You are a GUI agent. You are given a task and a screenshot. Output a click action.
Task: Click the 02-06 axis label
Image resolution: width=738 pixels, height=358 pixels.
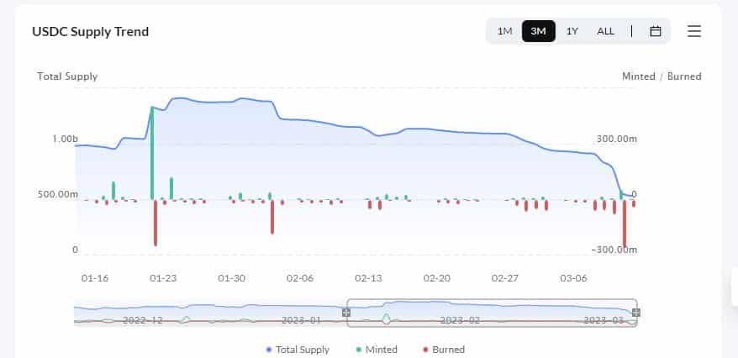click(x=300, y=278)
